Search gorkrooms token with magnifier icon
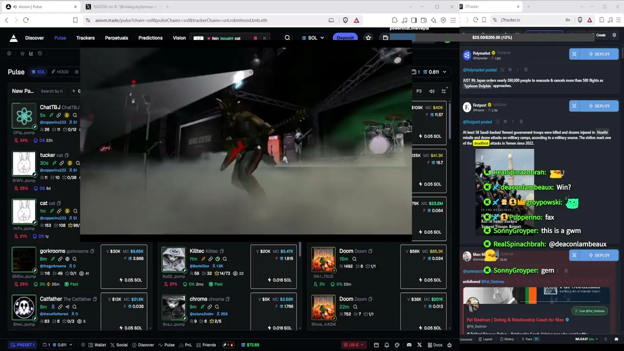624x351 pixels. pos(75,259)
